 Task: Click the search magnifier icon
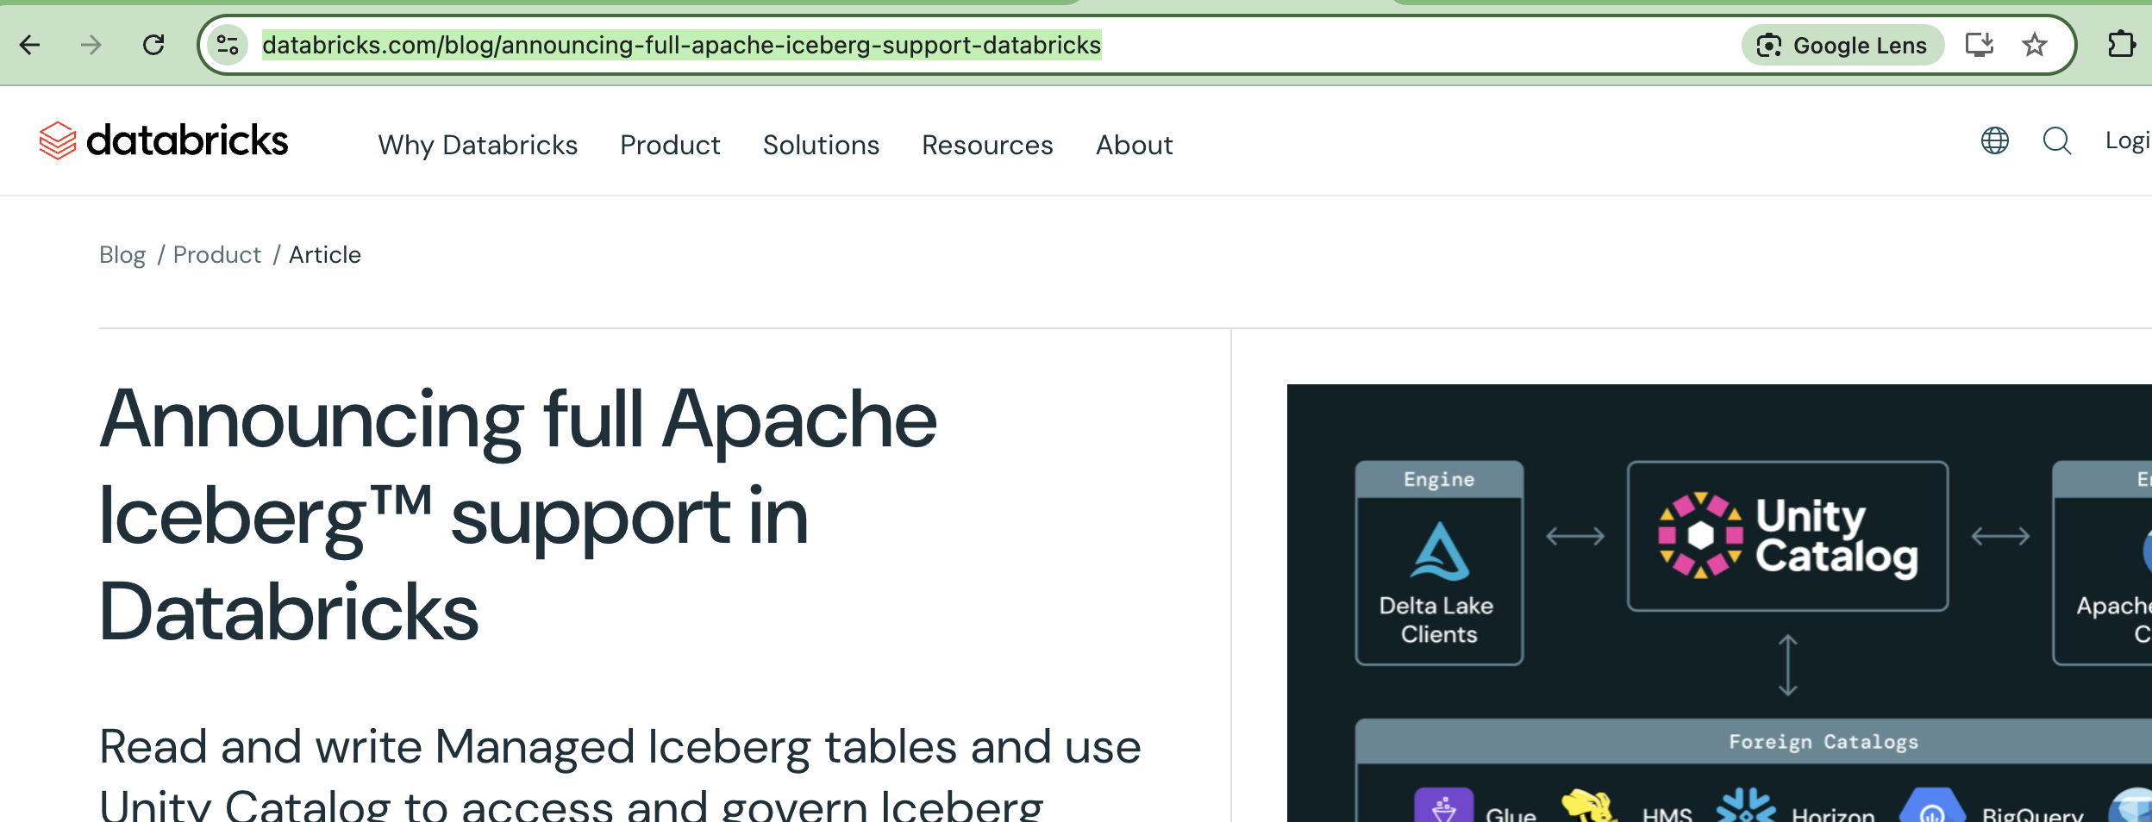pyautogui.click(x=2057, y=140)
